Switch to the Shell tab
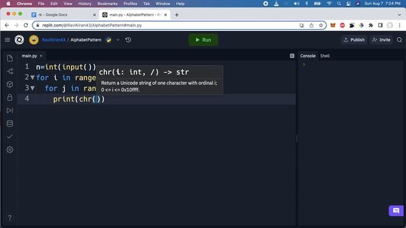Viewport: 406px width, 228px height. pyautogui.click(x=325, y=56)
